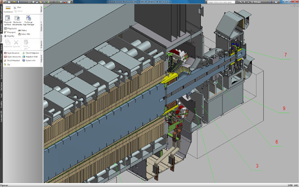The image size is (299, 187).
Task: Click the help search input field
Action: 221,2
